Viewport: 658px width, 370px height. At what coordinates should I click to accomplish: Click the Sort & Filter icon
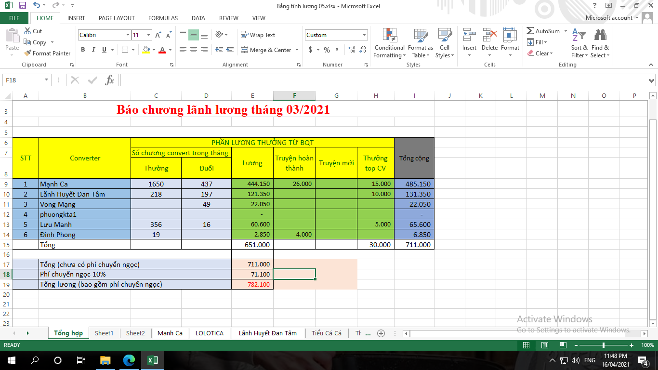579,43
